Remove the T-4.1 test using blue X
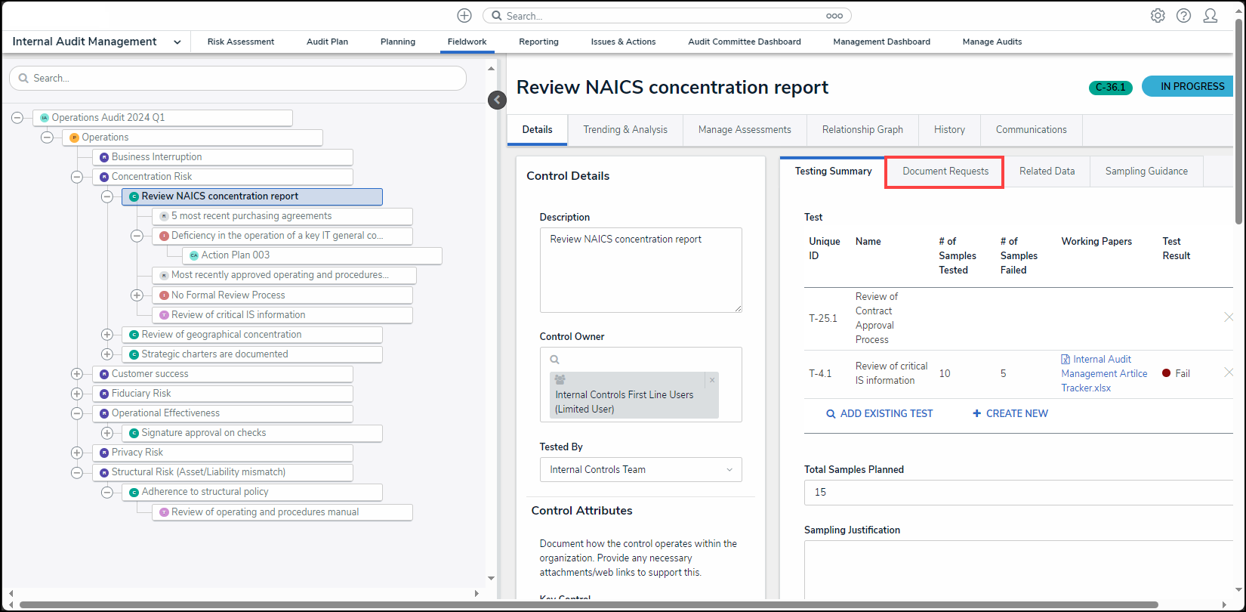 (x=1229, y=372)
